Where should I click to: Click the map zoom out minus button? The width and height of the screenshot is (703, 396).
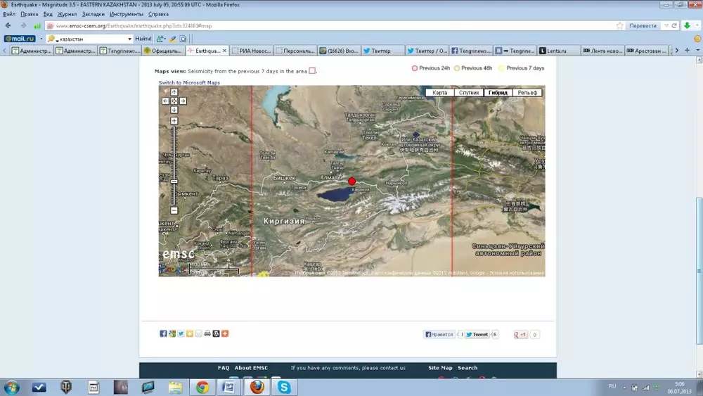(174, 210)
